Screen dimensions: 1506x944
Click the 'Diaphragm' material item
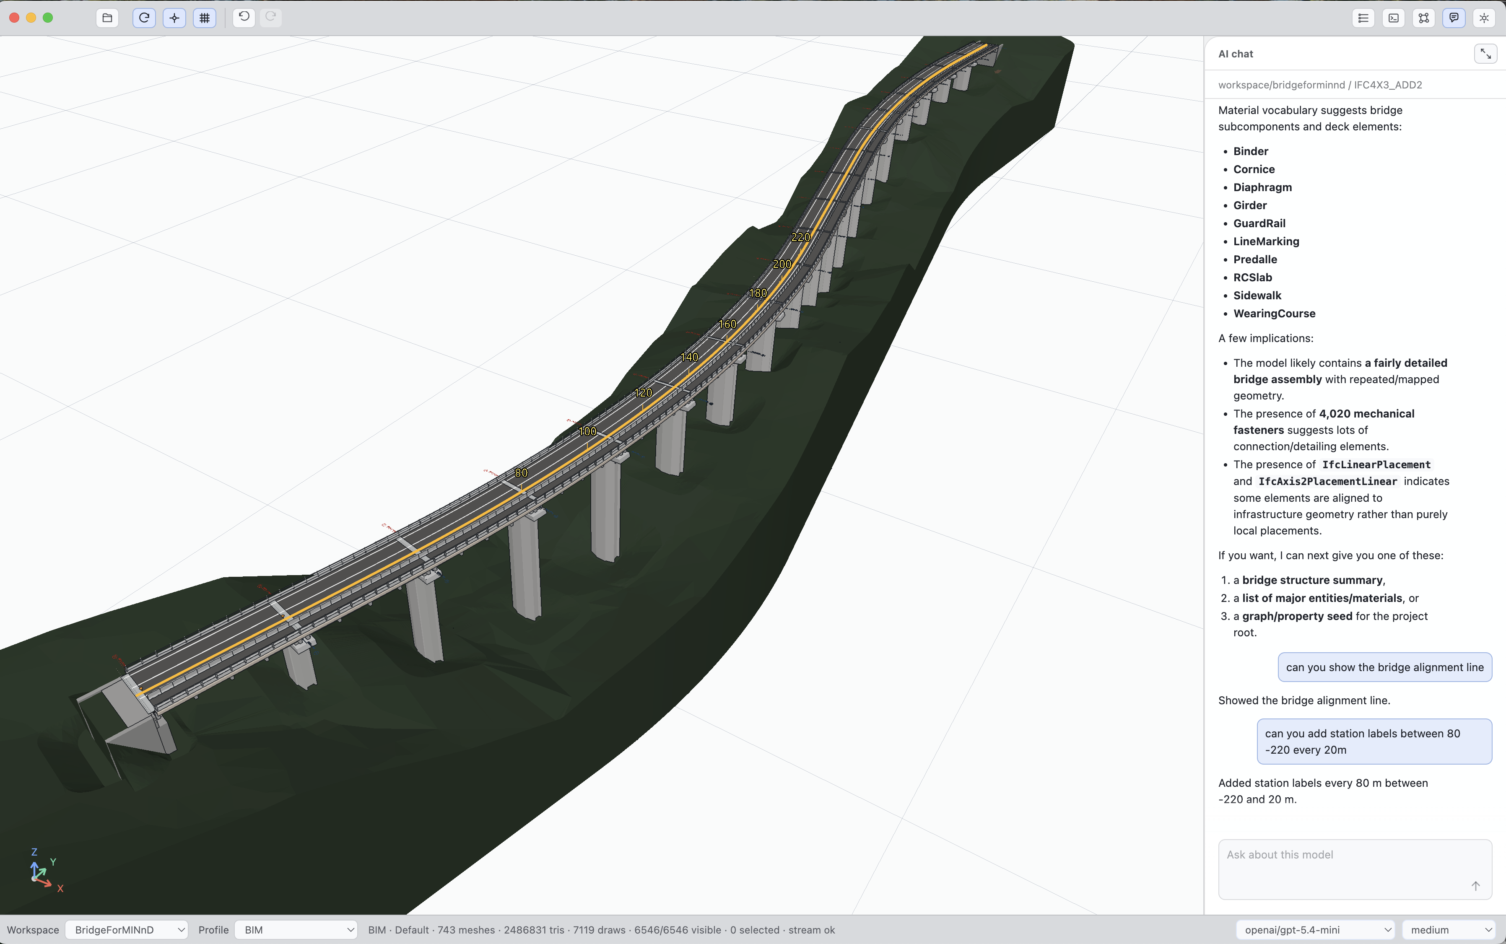(1262, 187)
